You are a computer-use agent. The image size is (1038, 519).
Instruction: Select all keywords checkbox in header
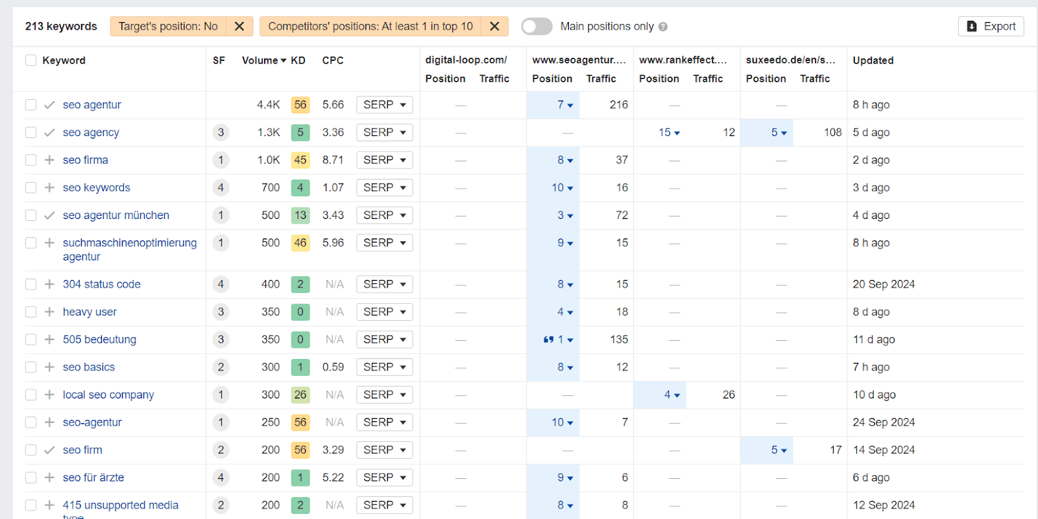[30, 60]
